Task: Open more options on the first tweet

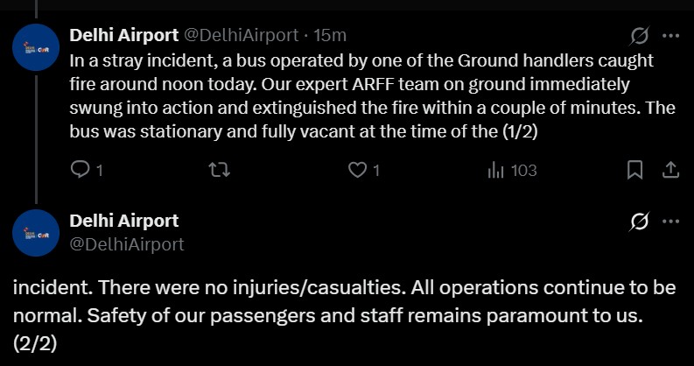Action: click(x=670, y=36)
